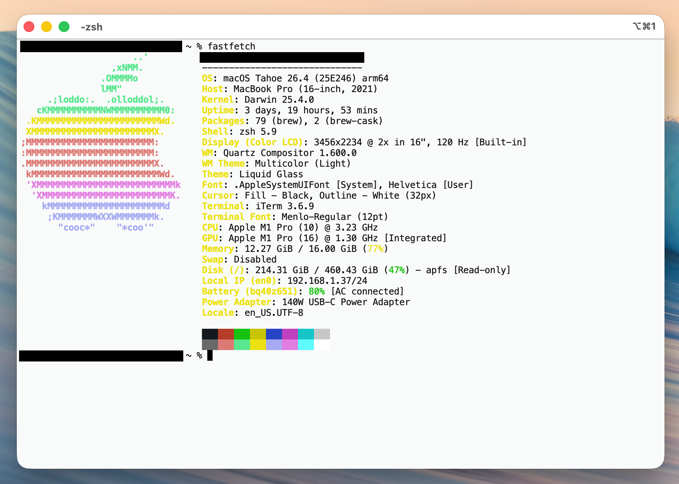The height and width of the screenshot is (484, 679).
Task: Select the dark blue color swatch
Action: pos(274,334)
